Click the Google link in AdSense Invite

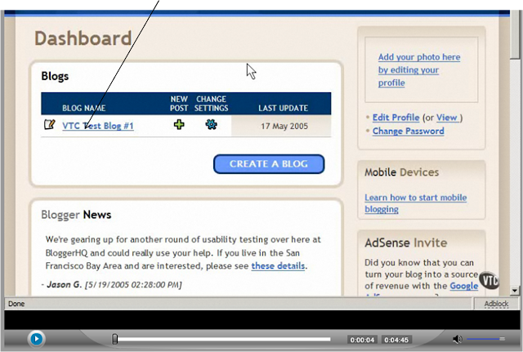pos(464,286)
